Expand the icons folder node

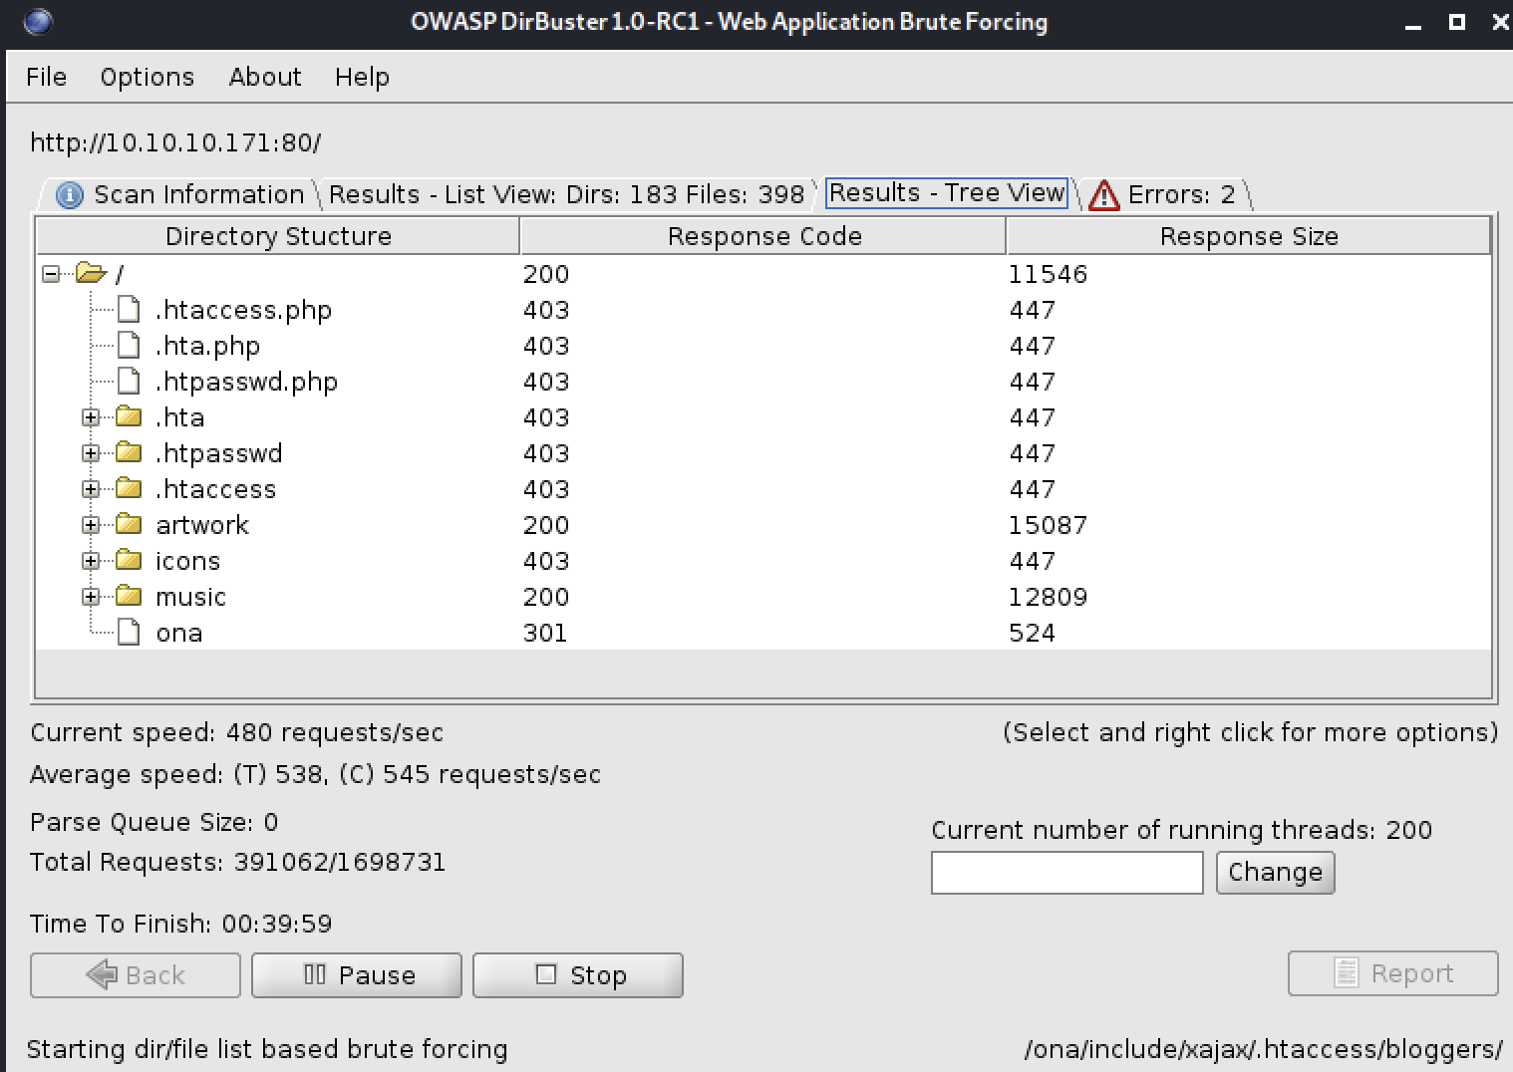tap(91, 561)
